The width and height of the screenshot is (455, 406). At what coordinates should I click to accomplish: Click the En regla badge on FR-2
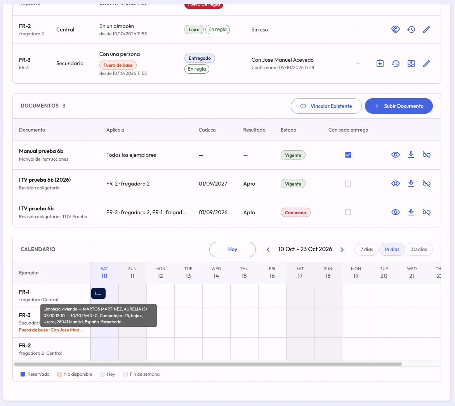[217, 29]
